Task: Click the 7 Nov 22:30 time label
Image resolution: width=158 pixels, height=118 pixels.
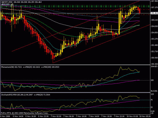Action: coord(119,116)
